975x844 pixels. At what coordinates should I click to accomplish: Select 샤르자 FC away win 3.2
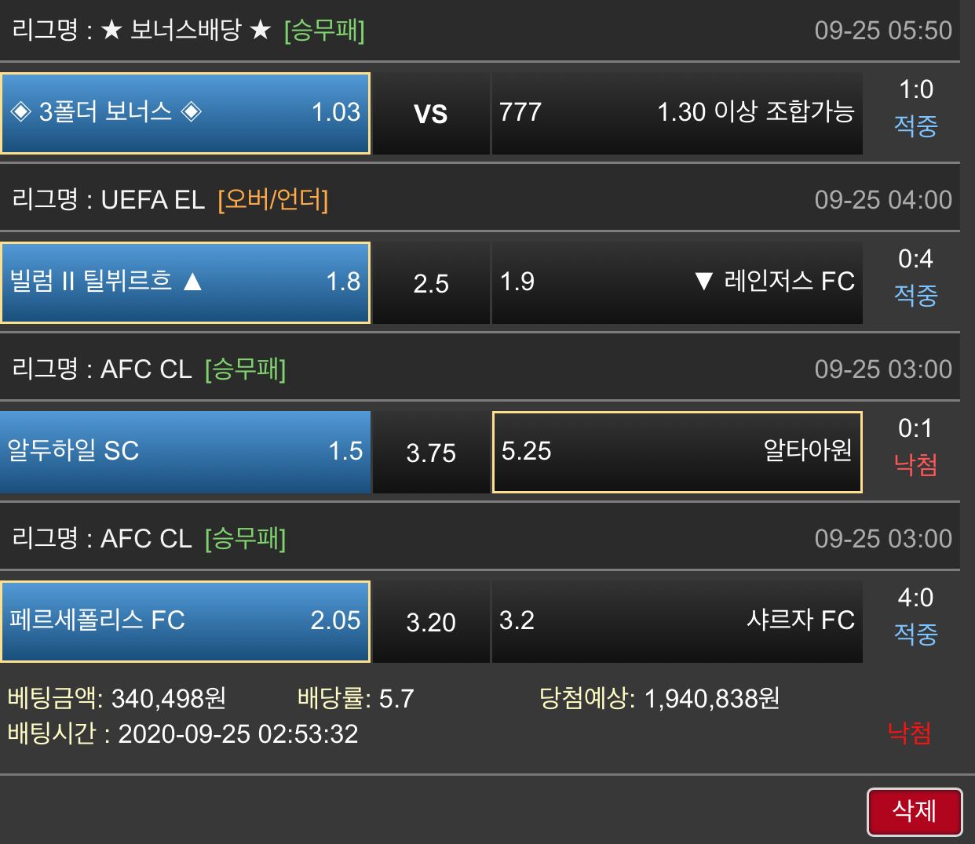[x=677, y=621]
